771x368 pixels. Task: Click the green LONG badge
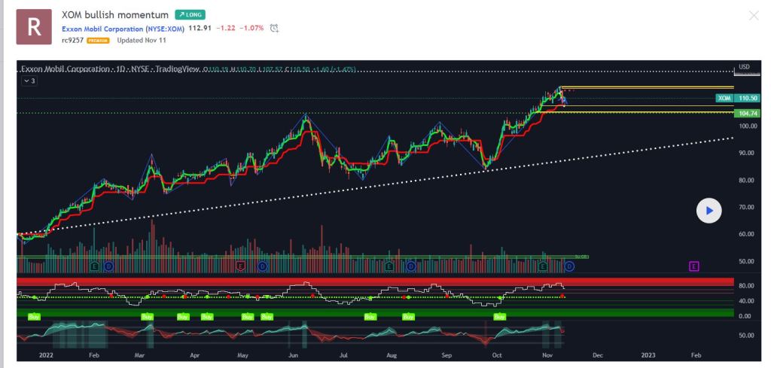click(x=190, y=14)
